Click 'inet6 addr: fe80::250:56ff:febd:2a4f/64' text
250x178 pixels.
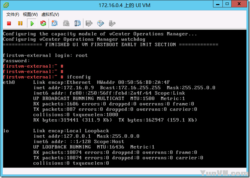pos(92,93)
